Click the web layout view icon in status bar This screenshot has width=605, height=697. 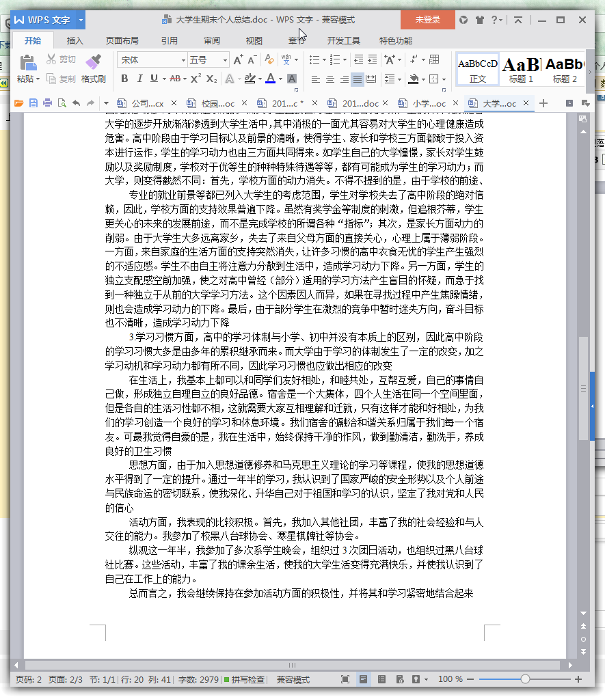pyautogui.click(x=399, y=679)
